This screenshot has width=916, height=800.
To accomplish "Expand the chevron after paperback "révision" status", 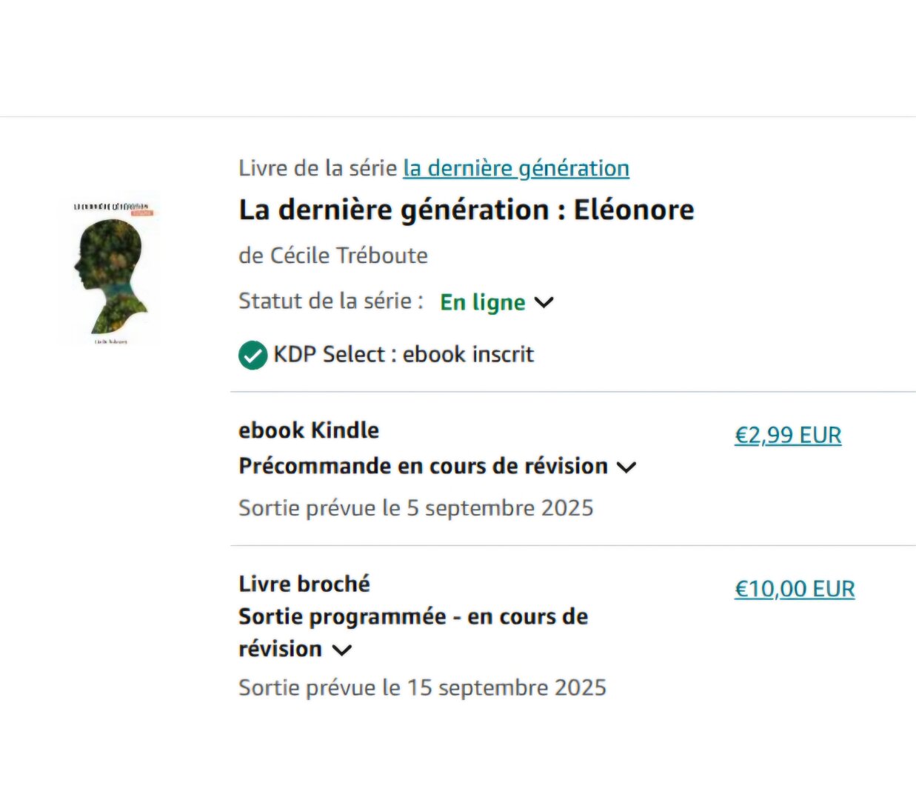I will (341, 650).
